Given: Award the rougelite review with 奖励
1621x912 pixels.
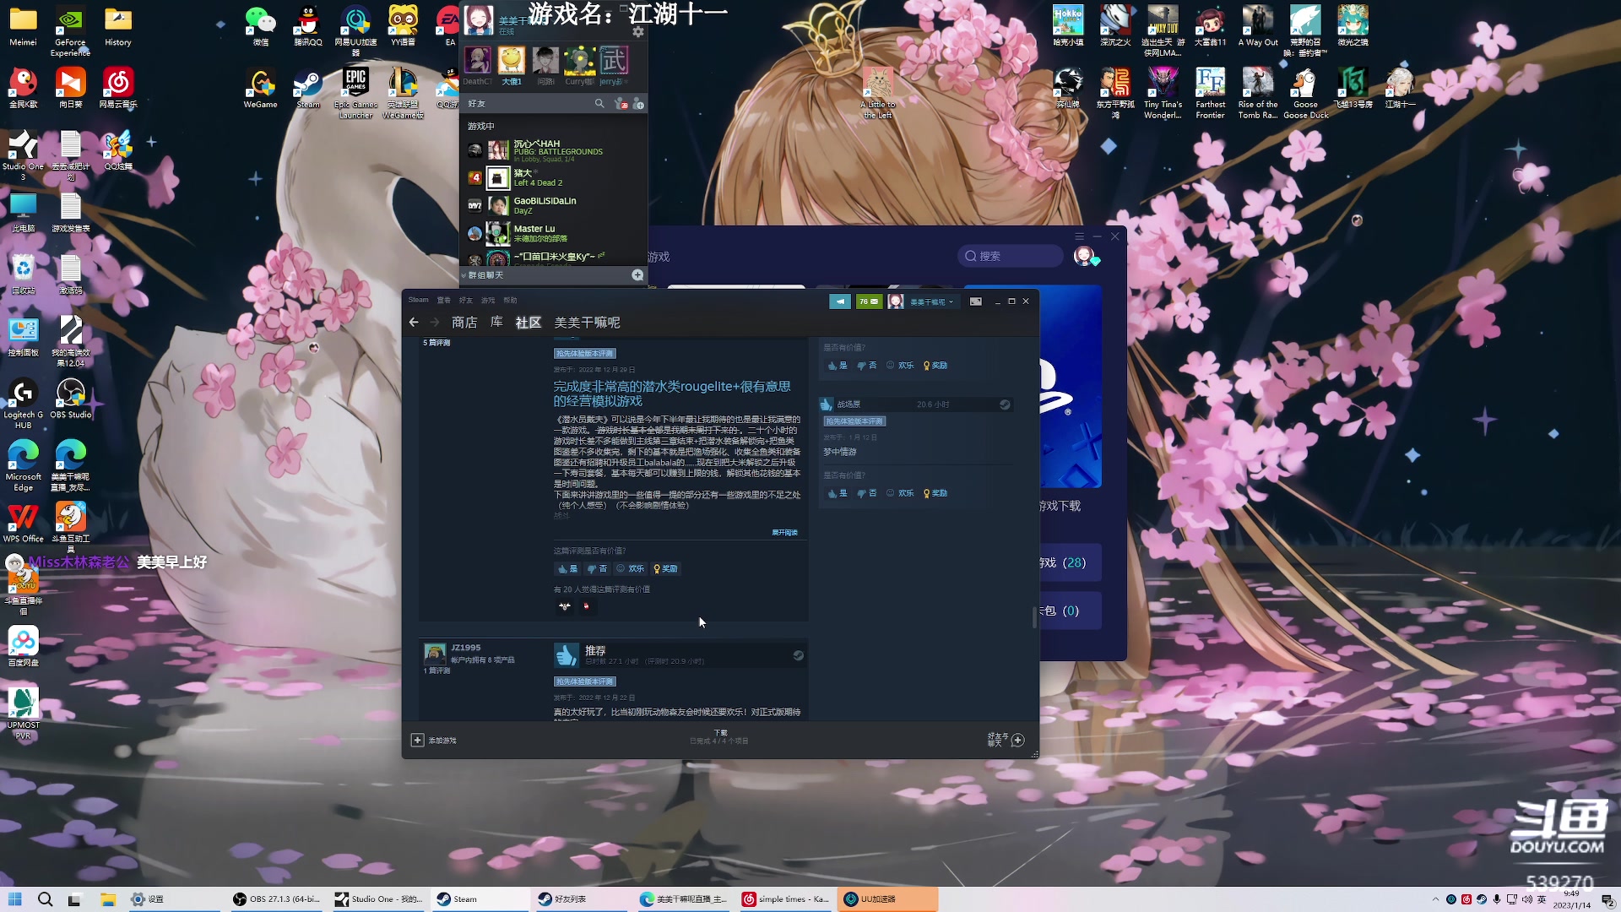Looking at the screenshot, I should (x=665, y=568).
